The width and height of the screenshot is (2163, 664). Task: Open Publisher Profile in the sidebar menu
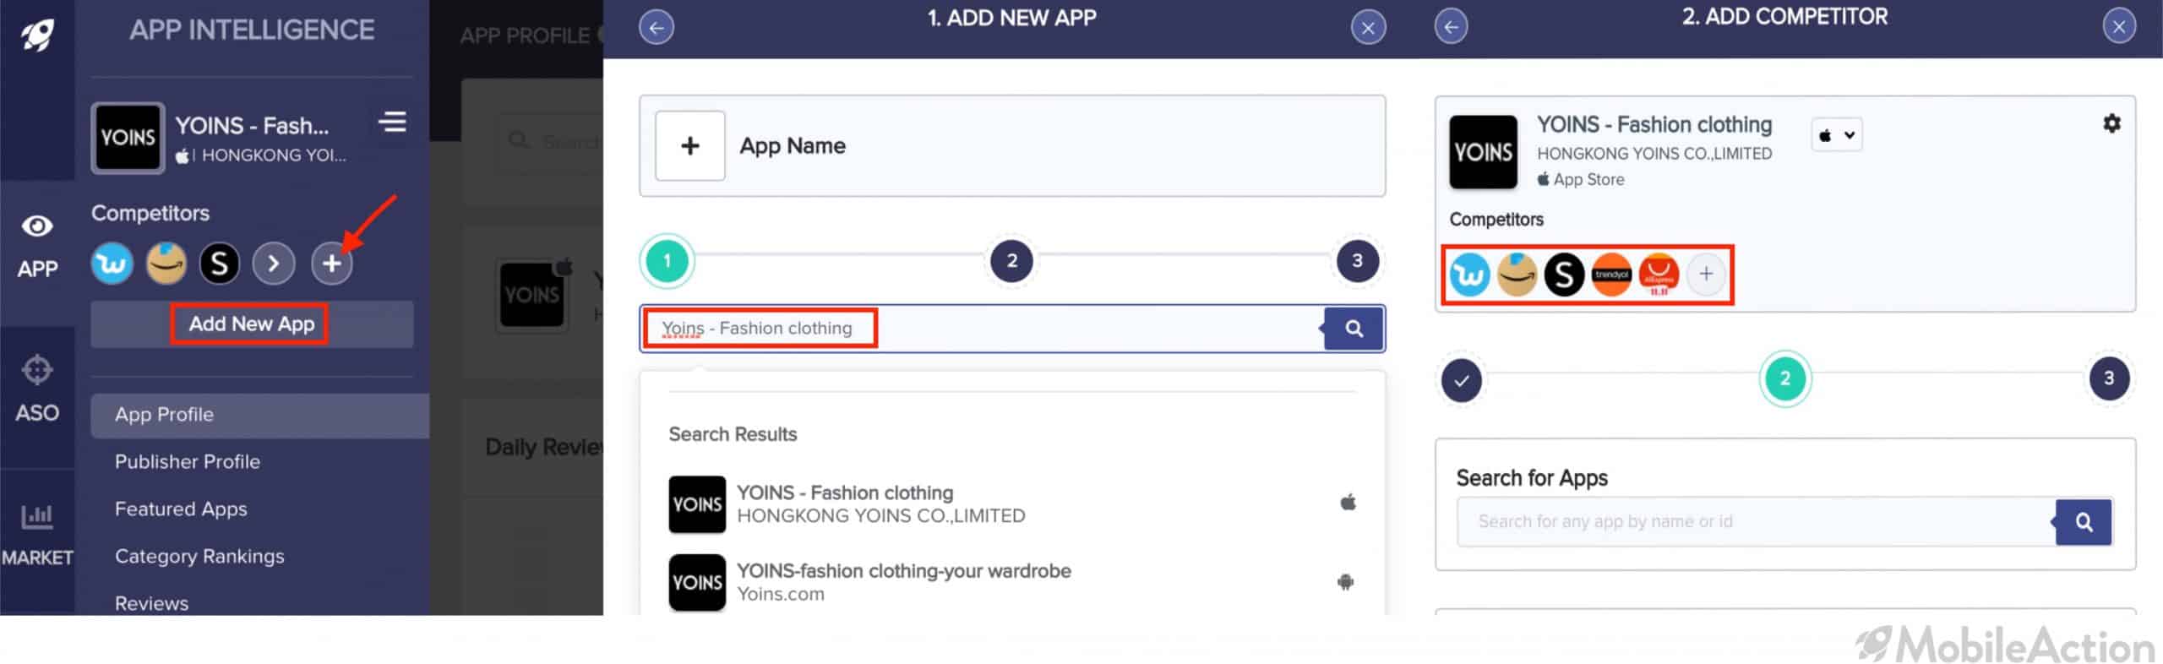188,462
